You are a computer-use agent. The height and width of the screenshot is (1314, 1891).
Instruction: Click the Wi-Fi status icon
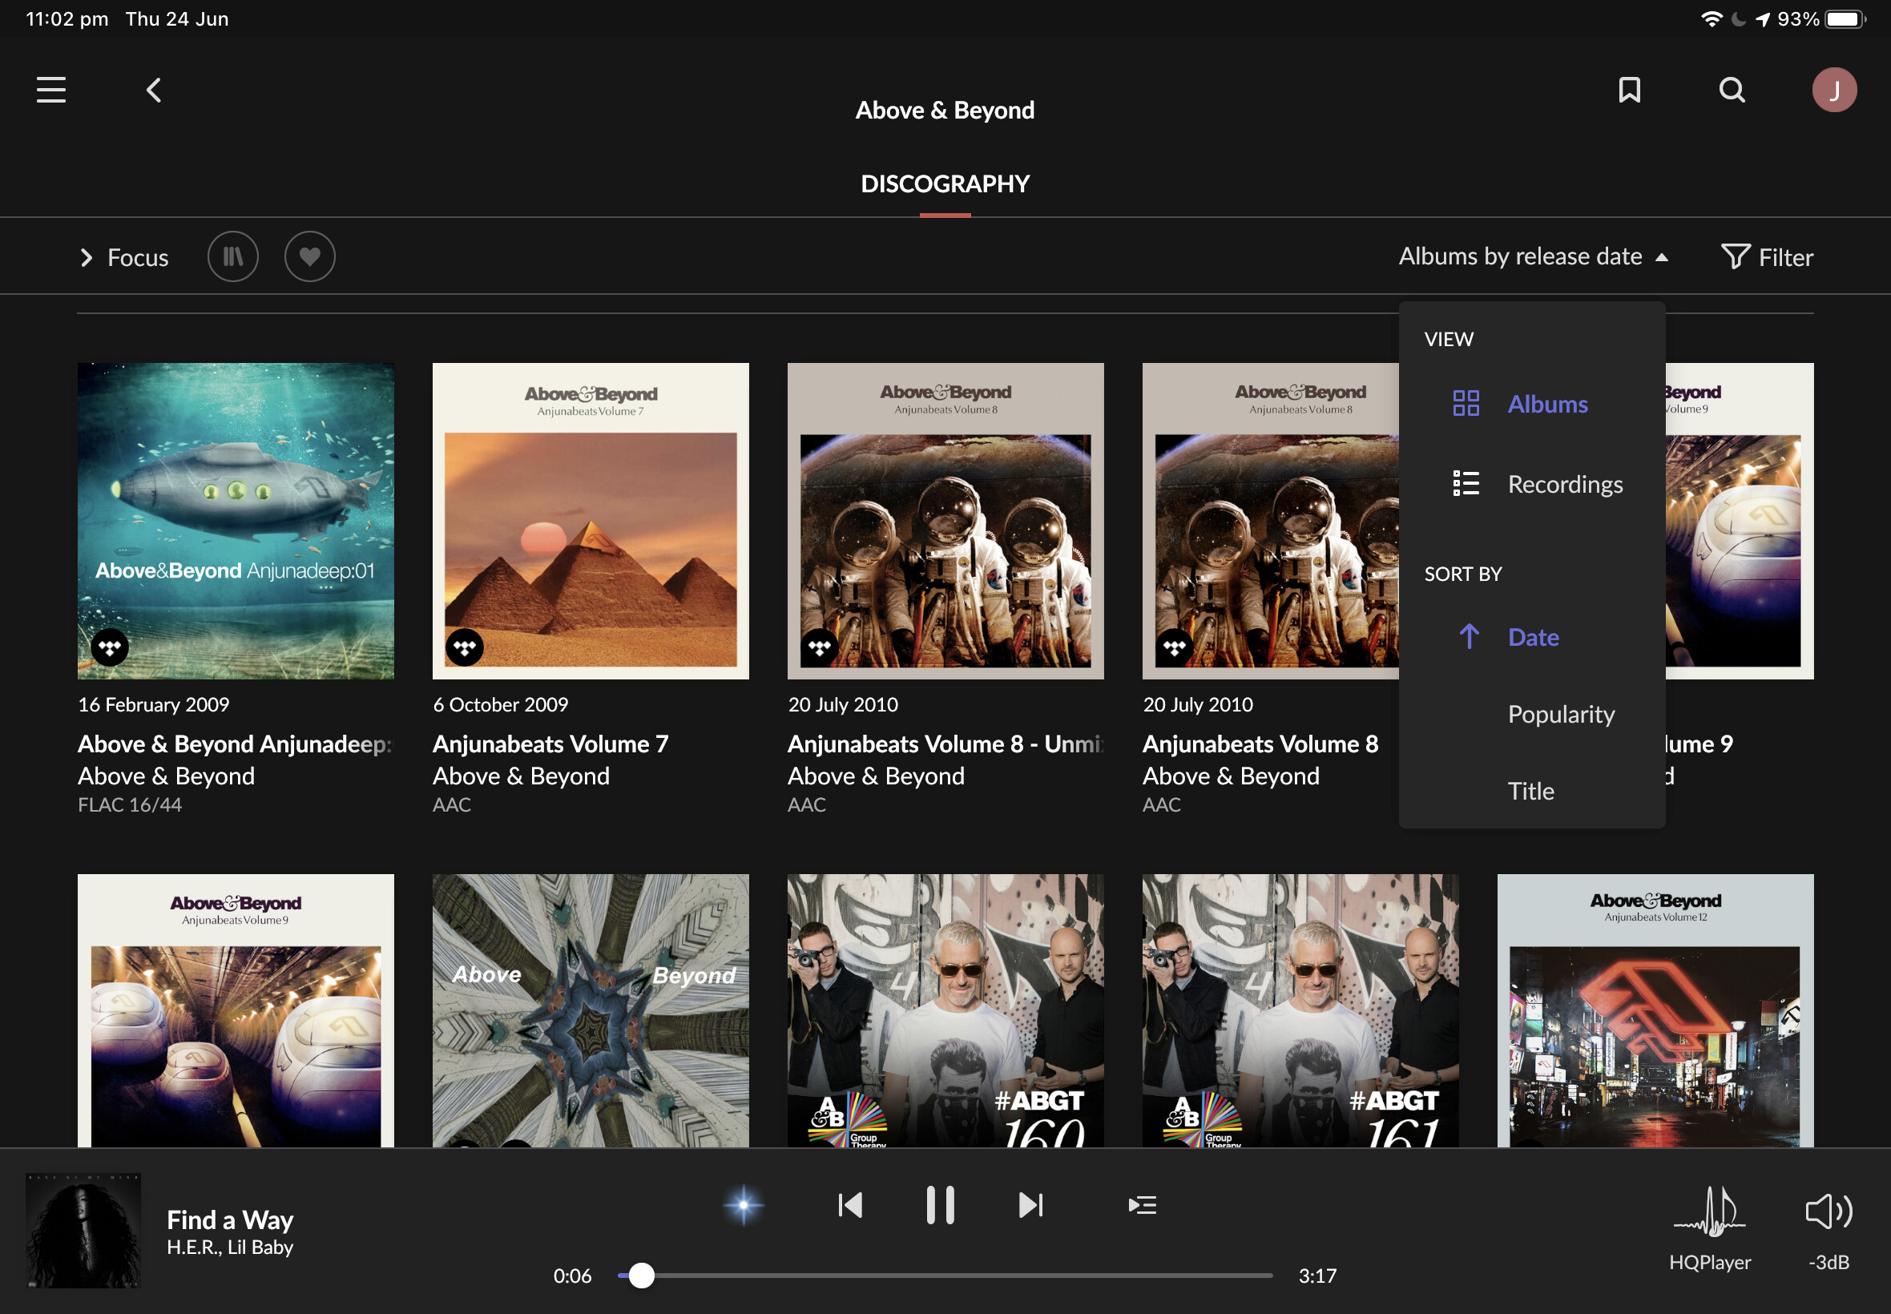click(1712, 19)
